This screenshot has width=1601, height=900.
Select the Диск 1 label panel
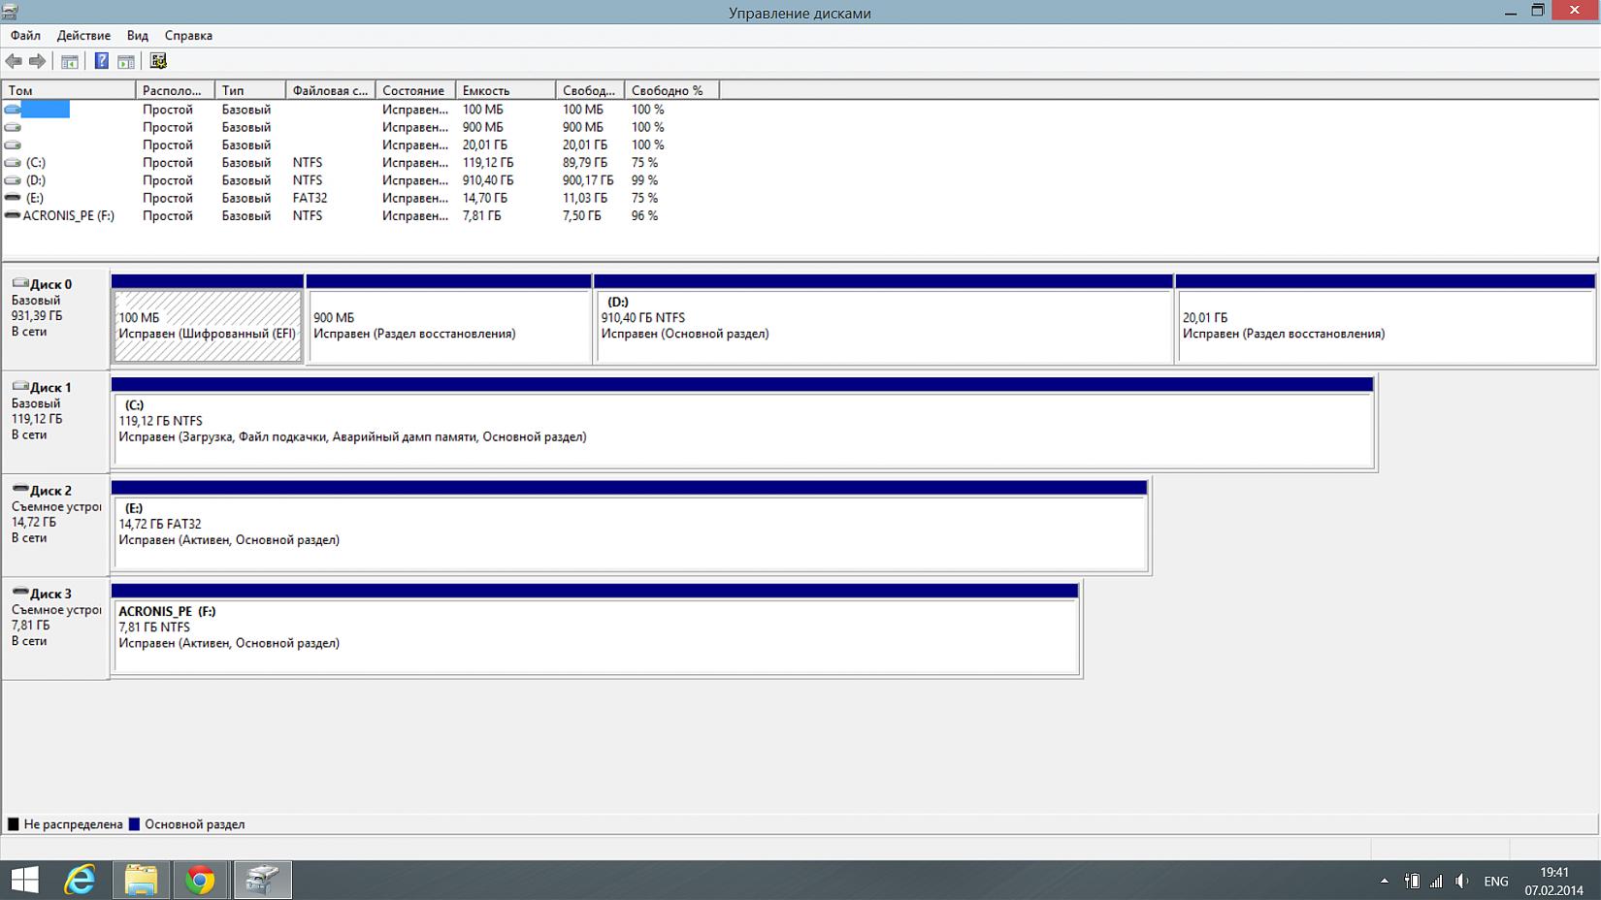tap(55, 422)
